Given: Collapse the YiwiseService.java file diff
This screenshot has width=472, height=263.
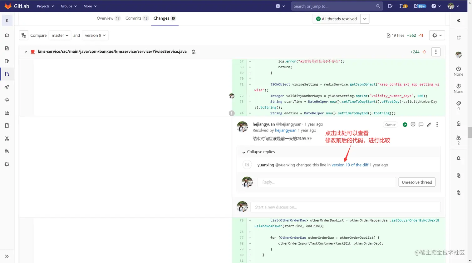Looking at the screenshot, I should click(26, 52).
